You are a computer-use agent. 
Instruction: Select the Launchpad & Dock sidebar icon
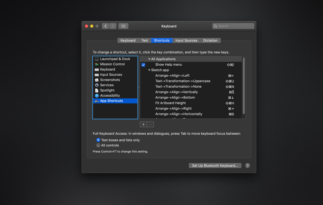[x=97, y=59]
